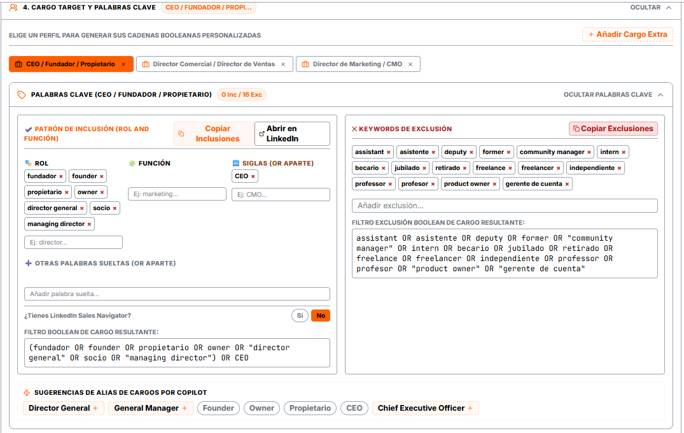Collapse section with OCULTAR chevron
This screenshot has height=433, width=684.
point(669,8)
